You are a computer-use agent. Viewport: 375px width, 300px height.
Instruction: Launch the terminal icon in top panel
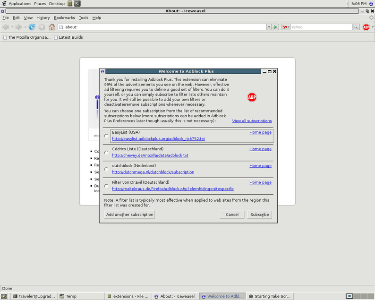click(x=77, y=3)
